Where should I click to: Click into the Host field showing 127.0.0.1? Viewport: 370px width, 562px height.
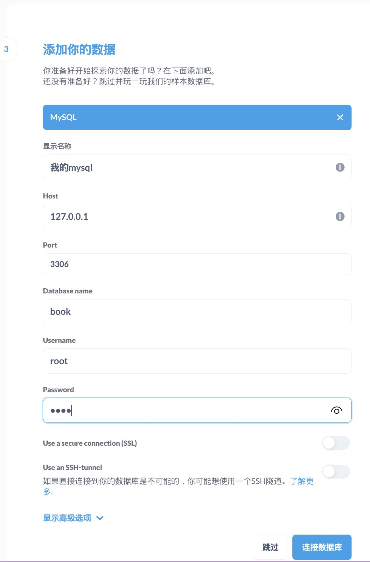click(x=197, y=217)
